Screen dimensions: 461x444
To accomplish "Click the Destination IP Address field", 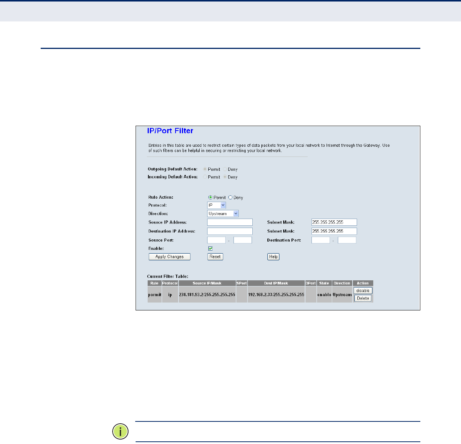I will click(230, 231).
